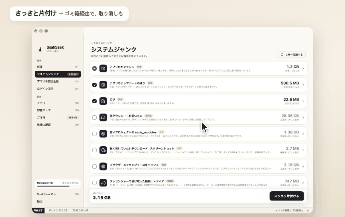Check the ブラウザ・メッセンジャーのキャッシュ checkbox

click(x=94, y=166)
